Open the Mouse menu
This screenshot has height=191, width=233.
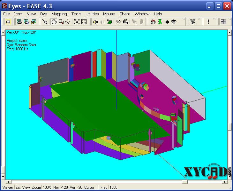pos(109,14)
